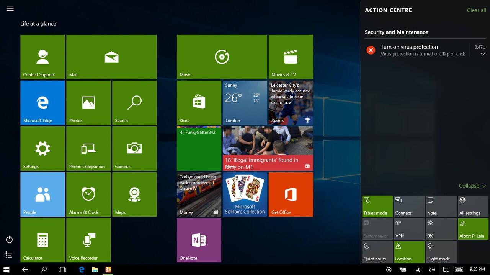490x275 pixels.
Task: Click the Windows Start button
Action: click(x=6, y=270)
